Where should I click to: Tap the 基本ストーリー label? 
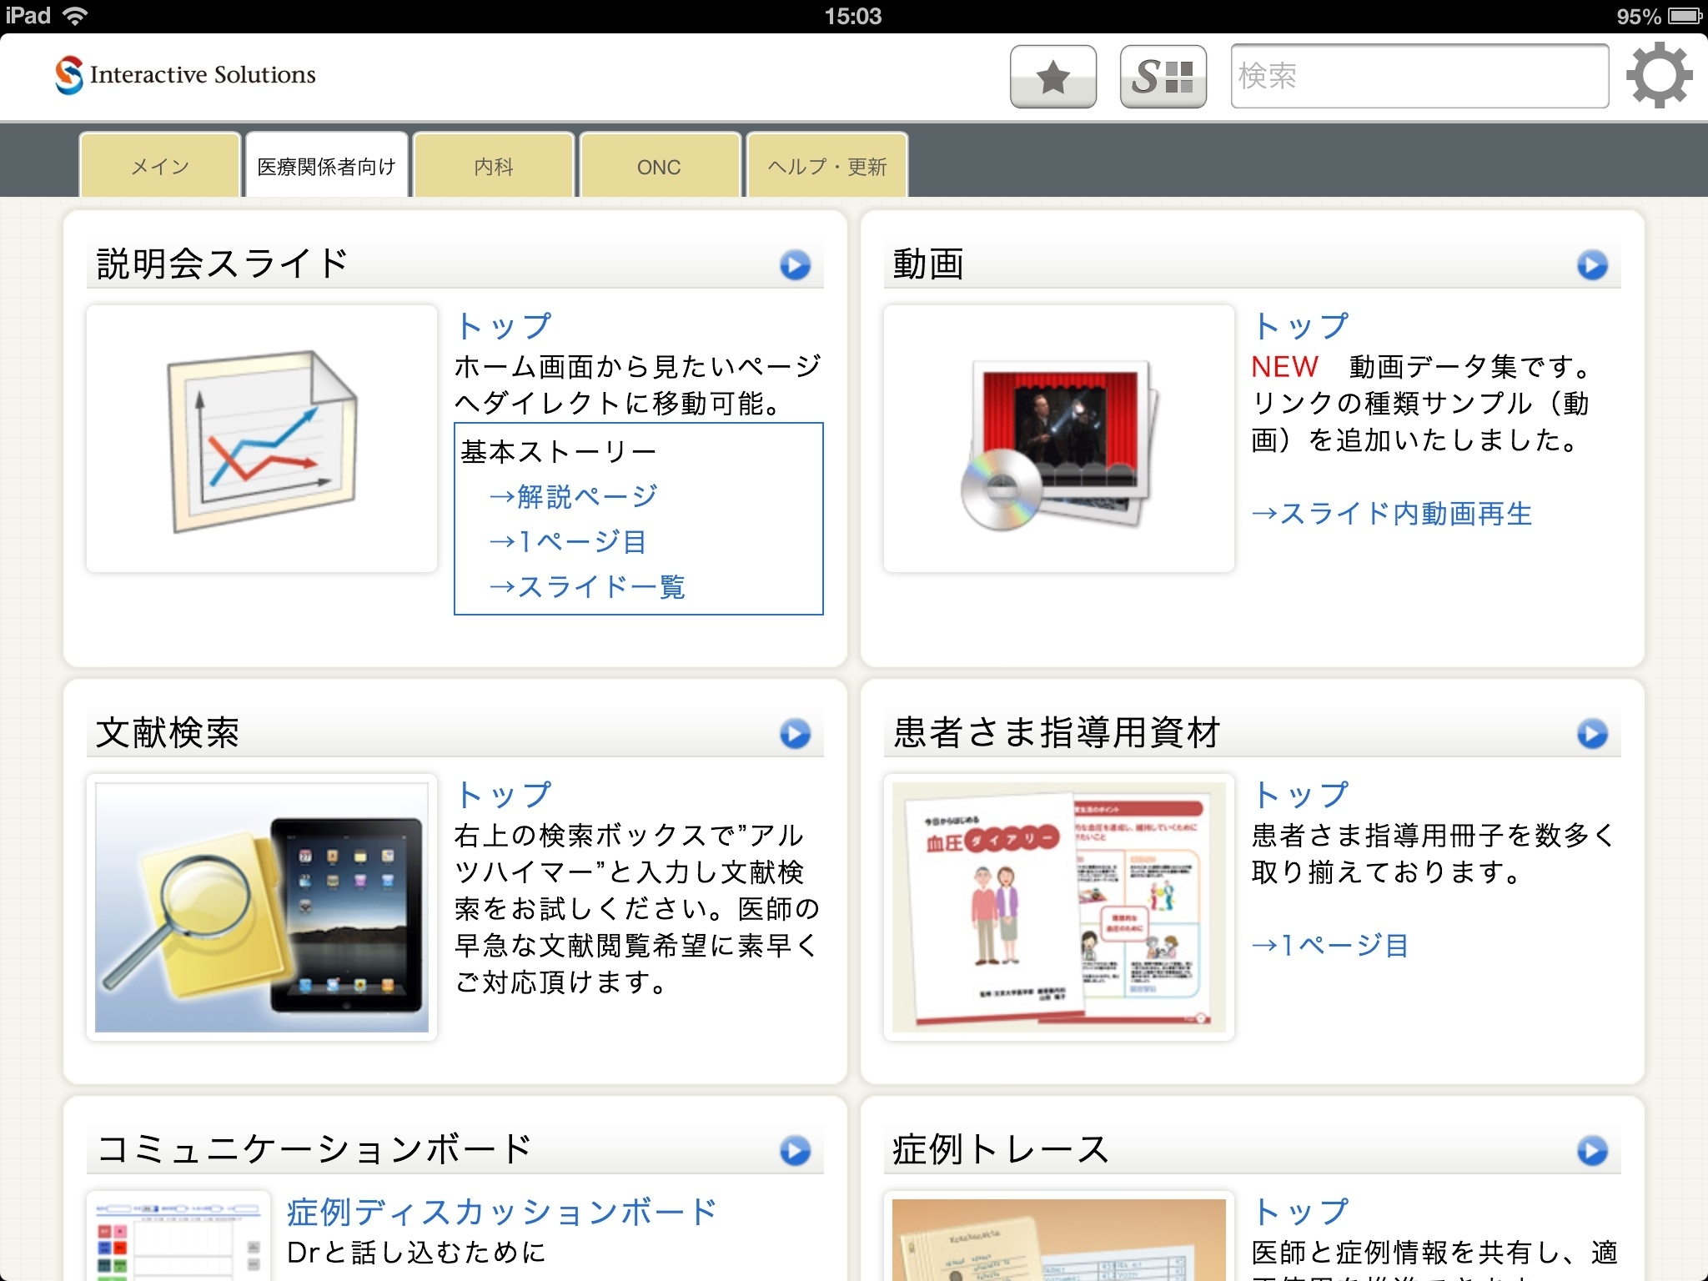(x=559, y=451)
